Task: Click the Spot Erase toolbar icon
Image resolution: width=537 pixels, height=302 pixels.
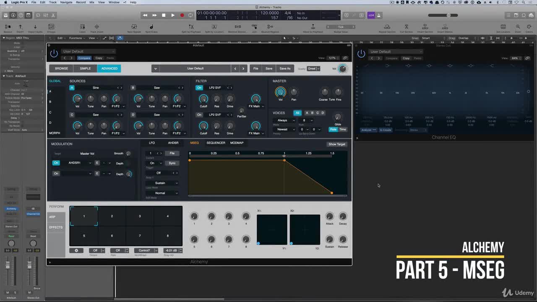Action: (x=151, y=28)
